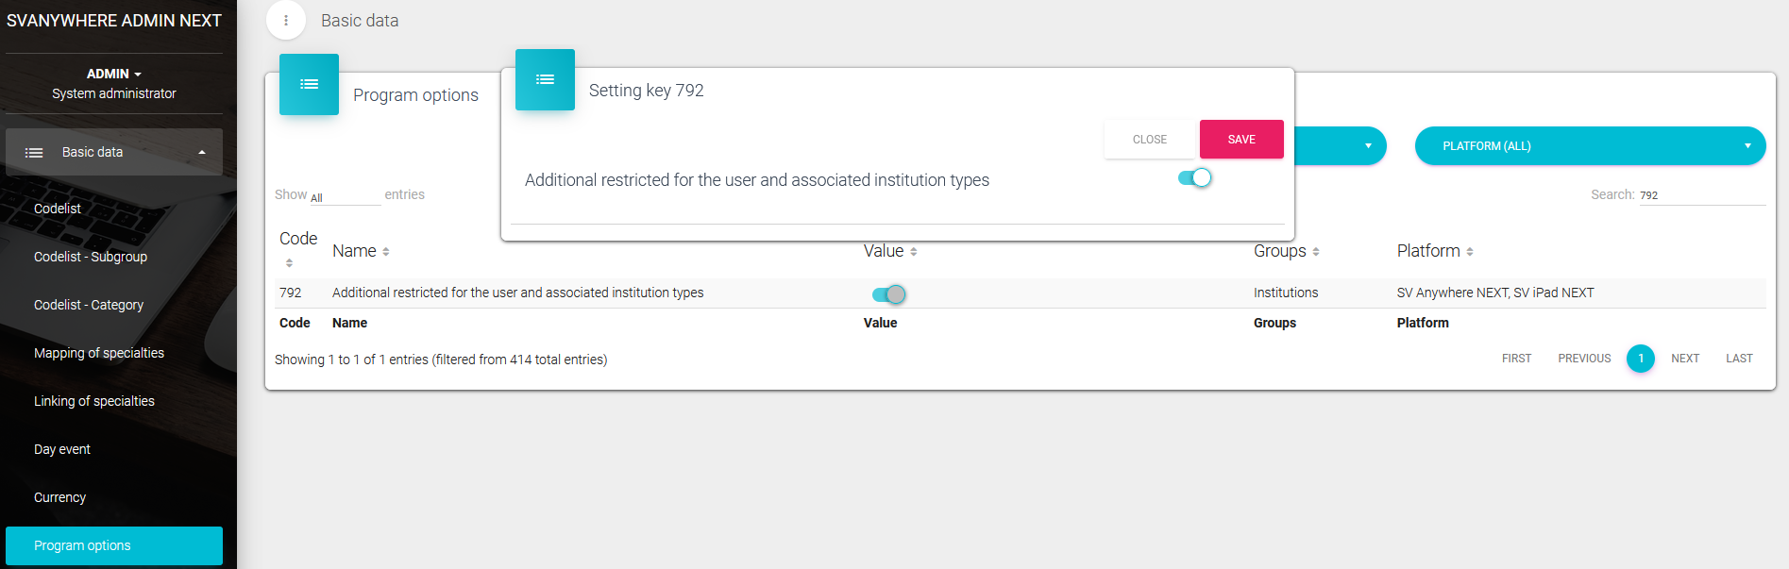This screenshot has height=569, width=1789.
Task: Sort table by Code column arrows
Action: tap(289, 263)
